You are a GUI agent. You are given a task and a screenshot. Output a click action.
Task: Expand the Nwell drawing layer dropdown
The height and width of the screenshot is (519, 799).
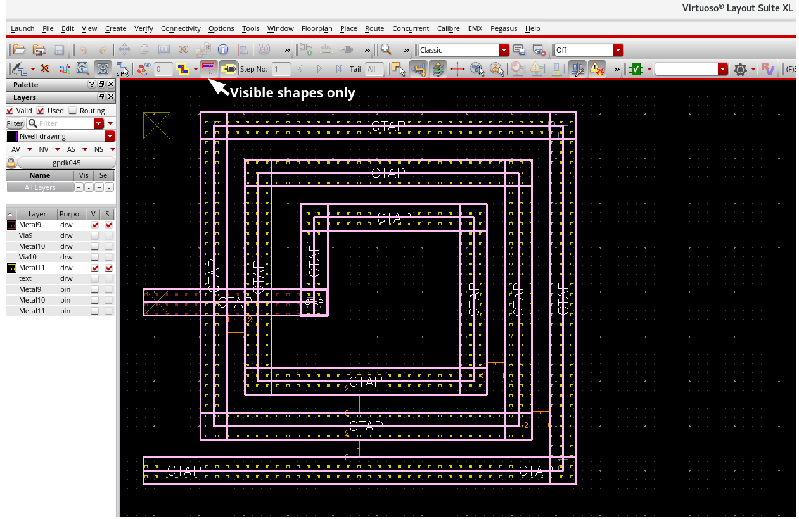(110, 136)
